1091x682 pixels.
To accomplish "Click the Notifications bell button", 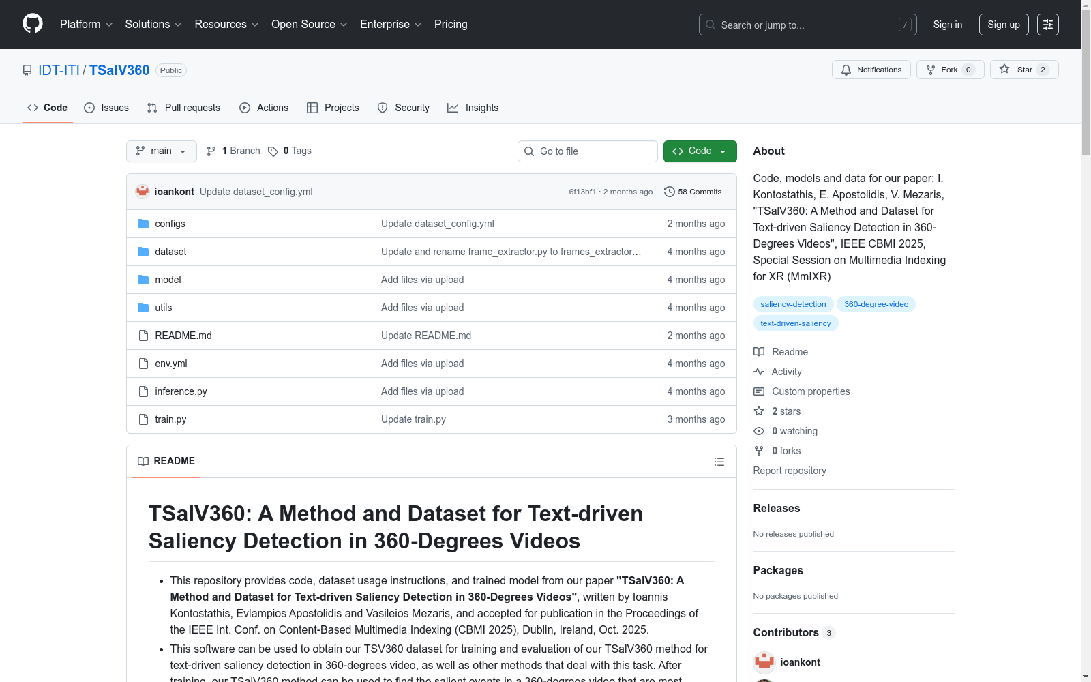I will 871,70.
